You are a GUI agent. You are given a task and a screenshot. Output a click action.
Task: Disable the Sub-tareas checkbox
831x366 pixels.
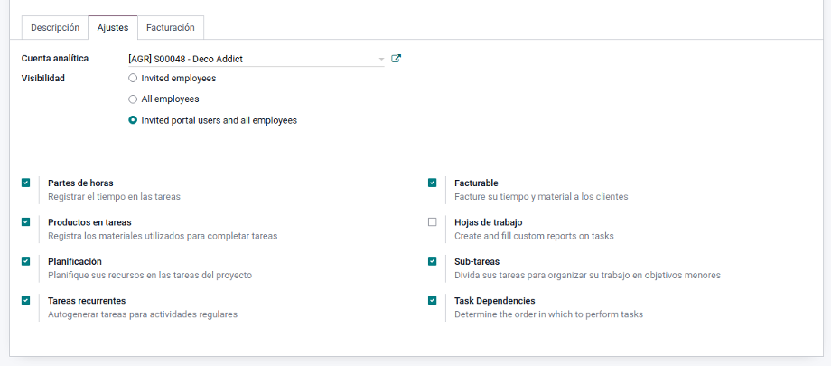pyautogui.click(x=433, y=261)
